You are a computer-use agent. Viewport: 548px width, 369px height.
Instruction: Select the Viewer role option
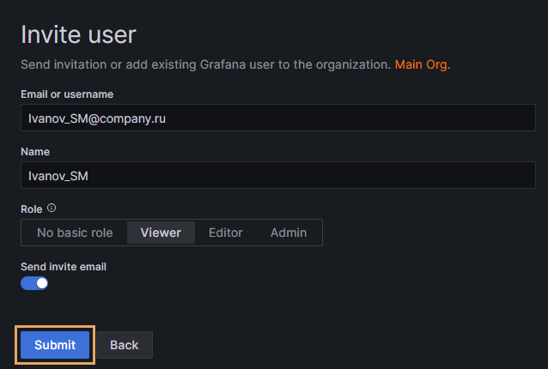(x=161, y=233)
